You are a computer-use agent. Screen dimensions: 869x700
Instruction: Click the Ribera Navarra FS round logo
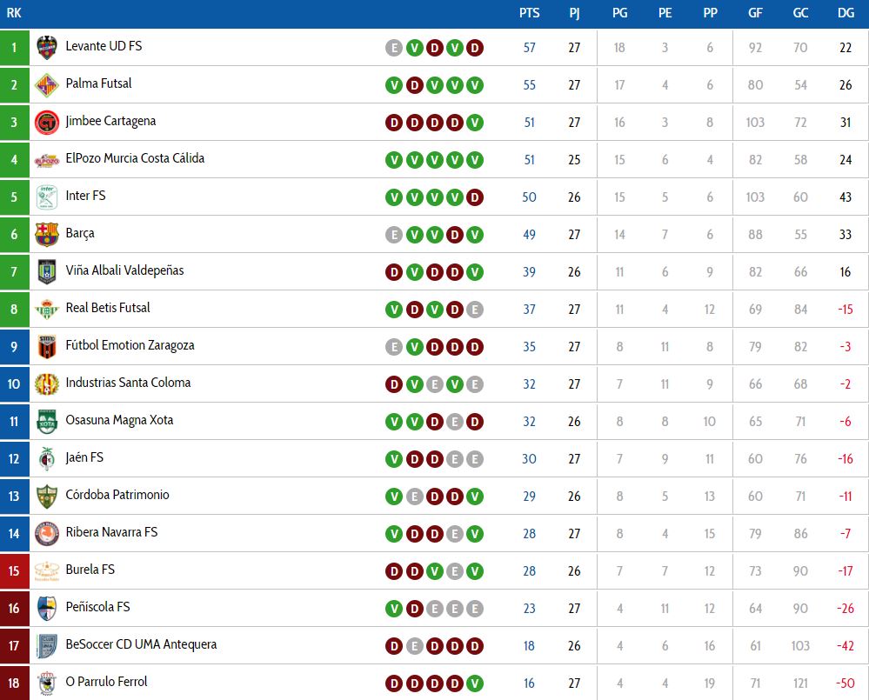(x=47, y=533)
